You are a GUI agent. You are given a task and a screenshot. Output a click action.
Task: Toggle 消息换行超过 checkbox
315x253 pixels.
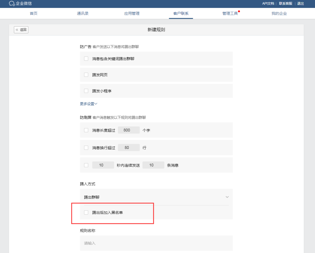point(86,148)
